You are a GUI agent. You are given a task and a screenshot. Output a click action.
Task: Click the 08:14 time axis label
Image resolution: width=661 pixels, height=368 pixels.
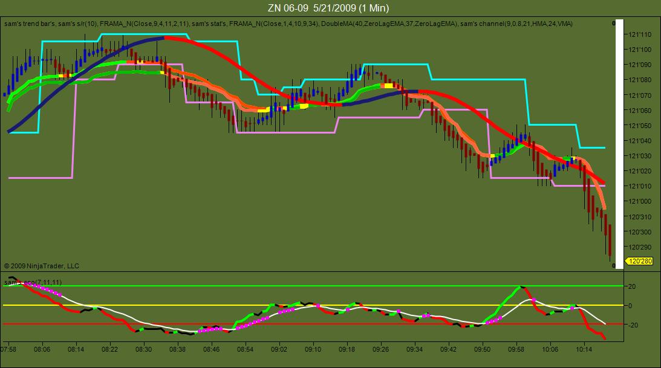(x=76, y=349)
